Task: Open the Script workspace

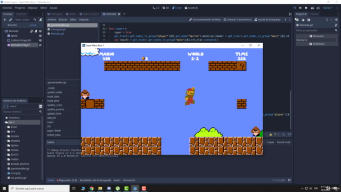Action: click(x=177, y=8)
